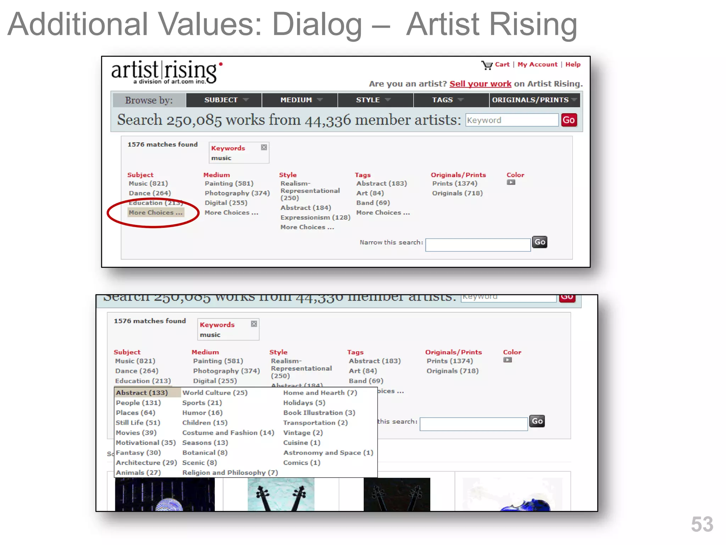Screen dimensions: 726x545
Task: Select Expressionism (128) style
Action: [x=315, y=217]
